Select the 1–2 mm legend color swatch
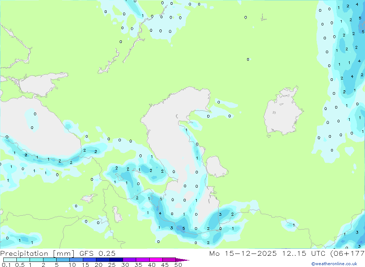The image size is (365, 267). pos(36,260)
